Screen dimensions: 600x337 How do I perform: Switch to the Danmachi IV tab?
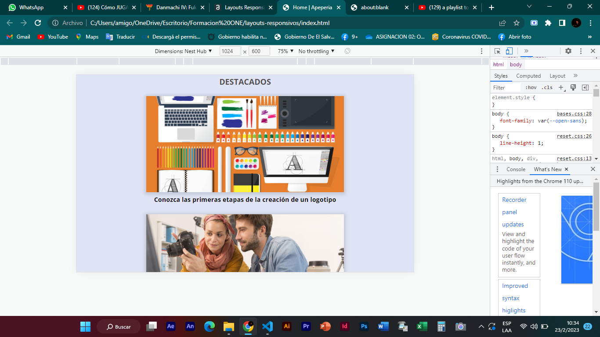175,7
